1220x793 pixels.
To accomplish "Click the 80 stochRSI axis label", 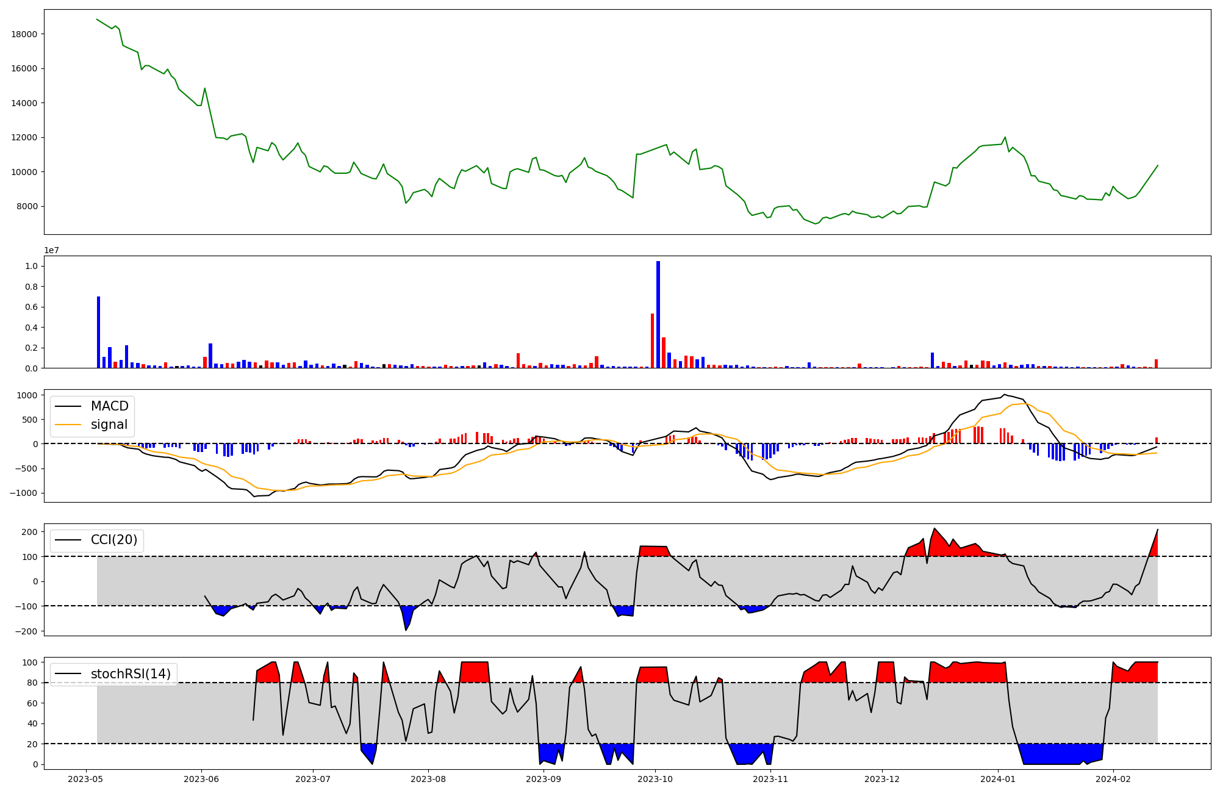I will [32, 683].
